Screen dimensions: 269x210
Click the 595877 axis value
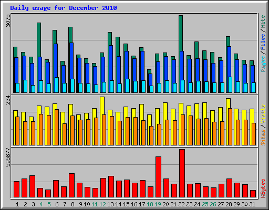8,157
